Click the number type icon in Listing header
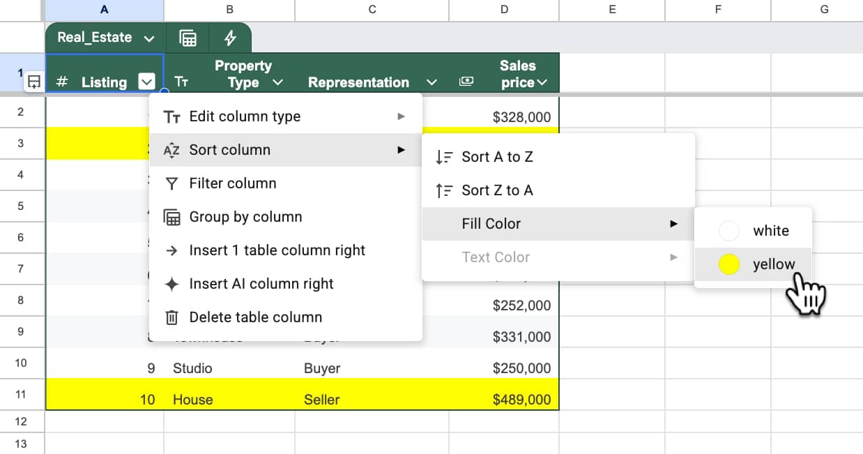Screen dimensions: 863x454 click(x=62, y=82)
